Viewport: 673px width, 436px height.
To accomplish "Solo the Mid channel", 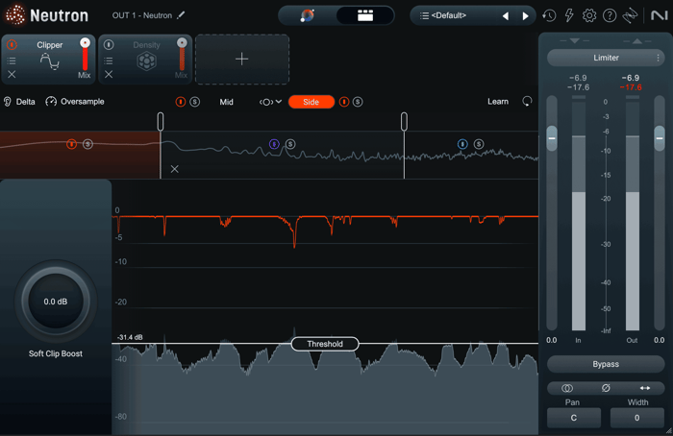I will coord(195,102).
